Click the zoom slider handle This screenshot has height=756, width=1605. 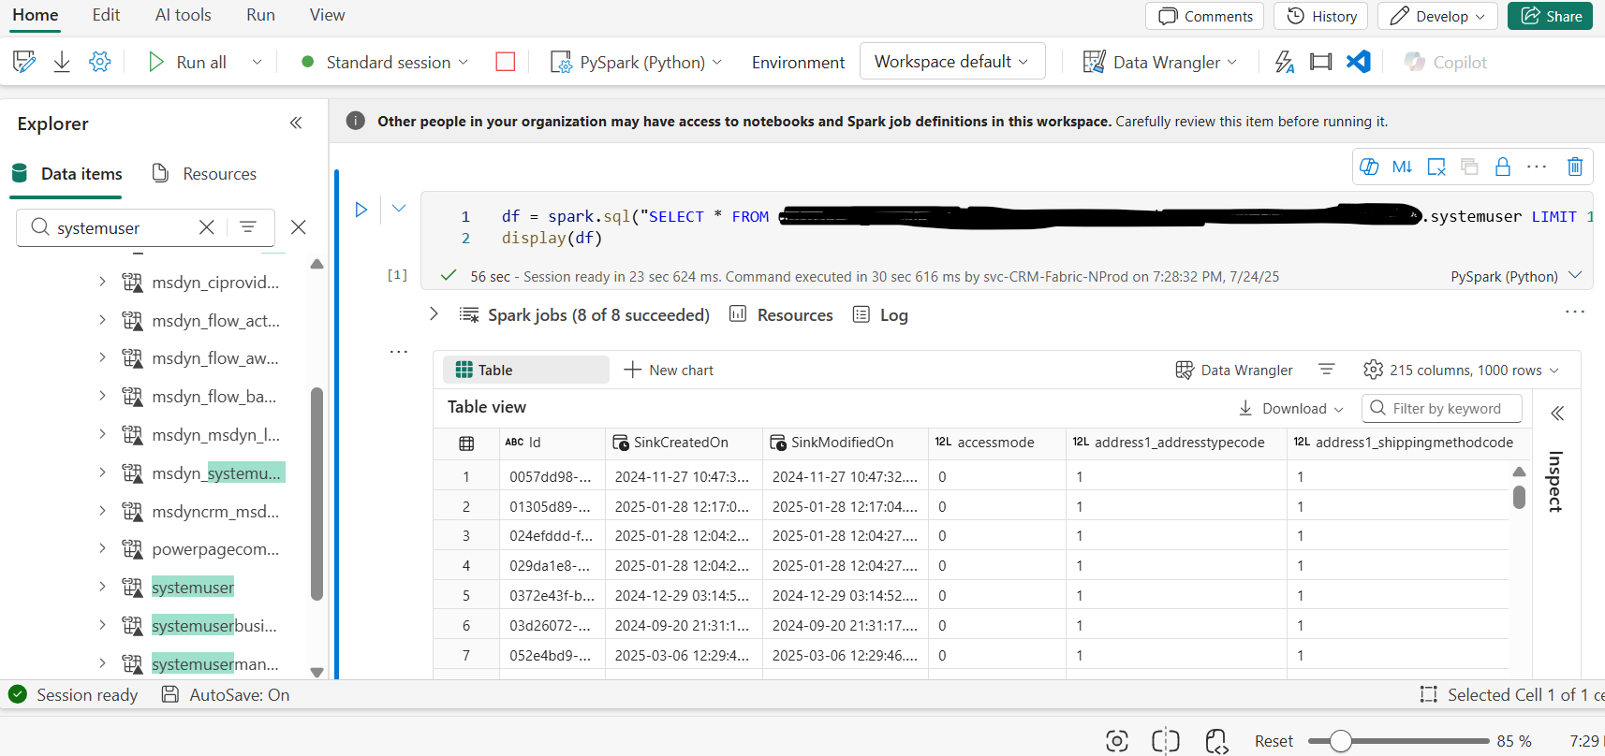pyautogui.click(x=1341, y=741)
